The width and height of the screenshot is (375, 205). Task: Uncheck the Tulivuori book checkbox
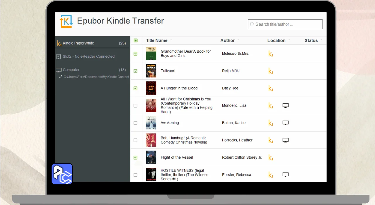click(135, 71)
